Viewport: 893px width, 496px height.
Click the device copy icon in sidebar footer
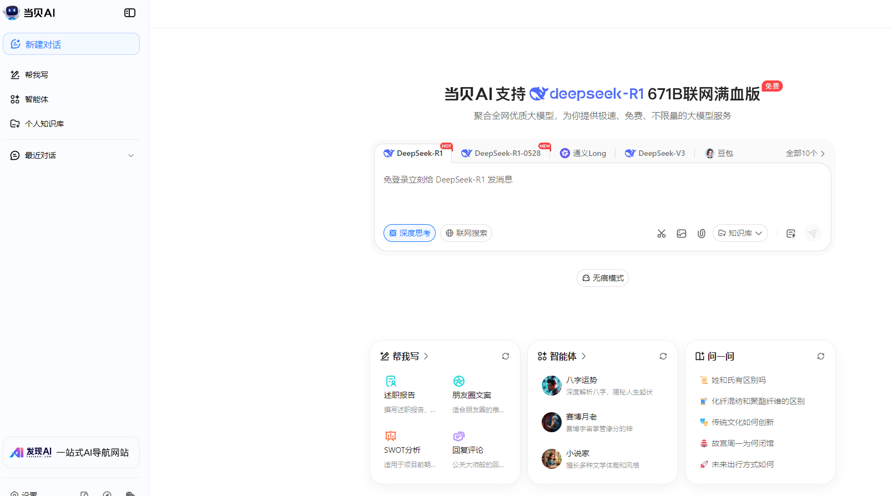click(84, 494)
